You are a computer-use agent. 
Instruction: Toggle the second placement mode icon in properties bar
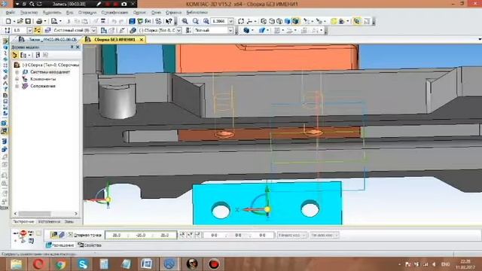pyautogui.click(x=62, y=235)
